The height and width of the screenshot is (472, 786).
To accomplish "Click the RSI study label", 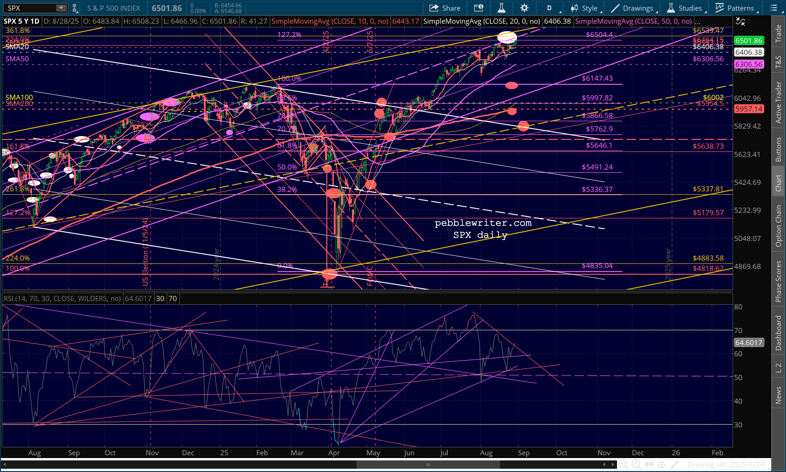I will coord(62,299).
